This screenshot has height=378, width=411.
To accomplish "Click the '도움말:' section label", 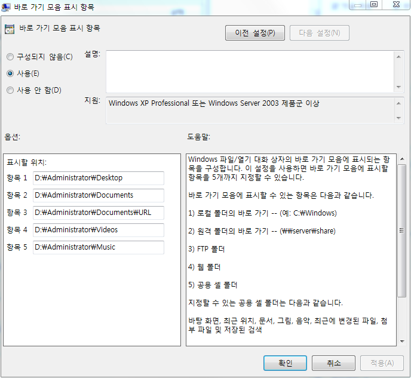I will point(198,137).
